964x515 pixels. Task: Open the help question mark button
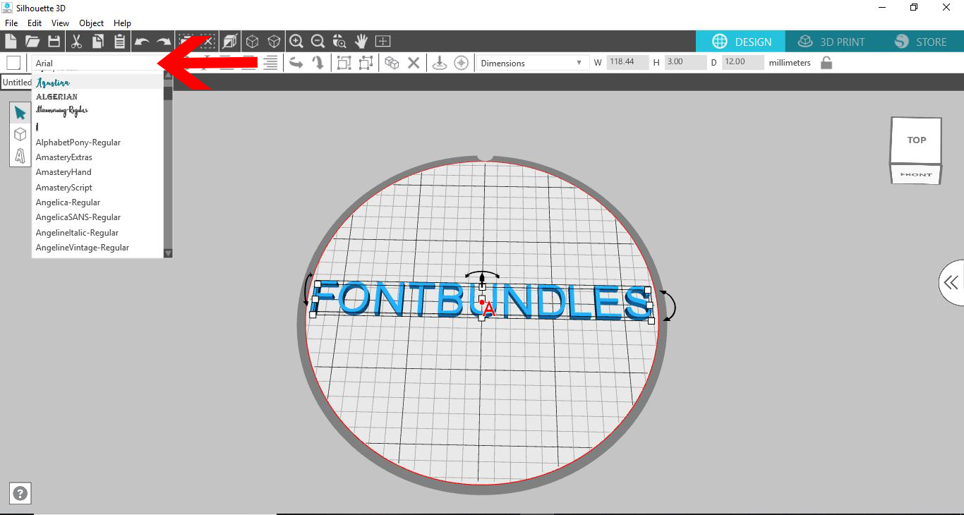tap(20, 494)
